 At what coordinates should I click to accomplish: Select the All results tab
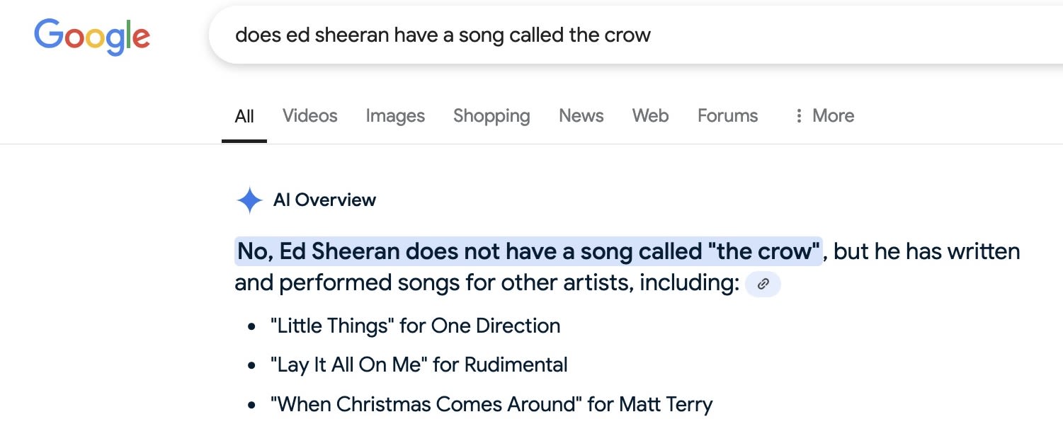[244, 116]
